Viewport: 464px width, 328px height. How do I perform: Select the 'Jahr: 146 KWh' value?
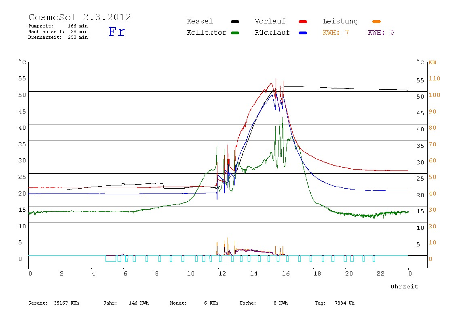[126, 303]
